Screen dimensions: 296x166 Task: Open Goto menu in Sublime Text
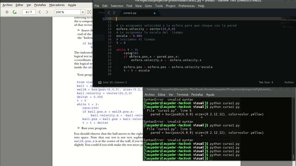coord(148,6)
